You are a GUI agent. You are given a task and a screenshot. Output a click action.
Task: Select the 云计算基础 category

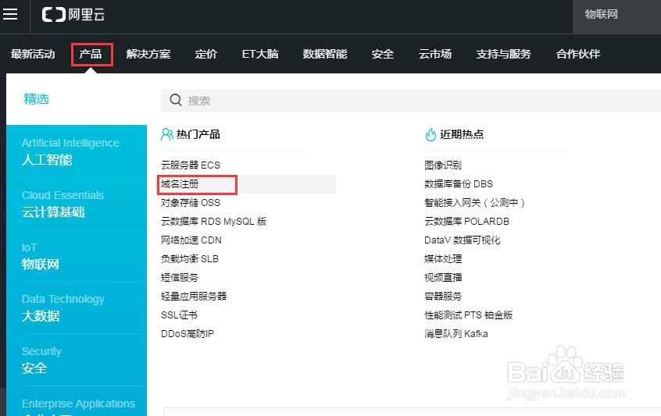tap(63, 204)
